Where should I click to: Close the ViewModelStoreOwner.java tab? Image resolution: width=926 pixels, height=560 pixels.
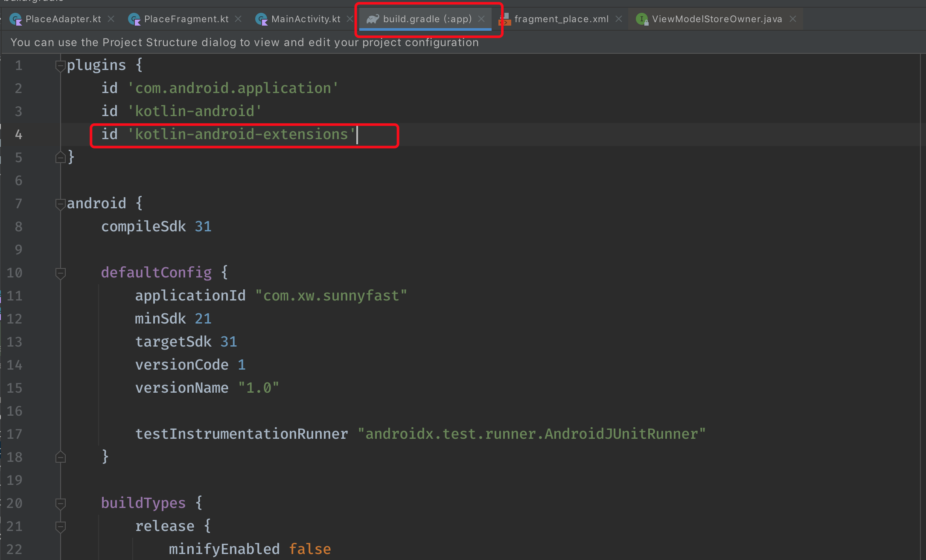tap(793, 19)
